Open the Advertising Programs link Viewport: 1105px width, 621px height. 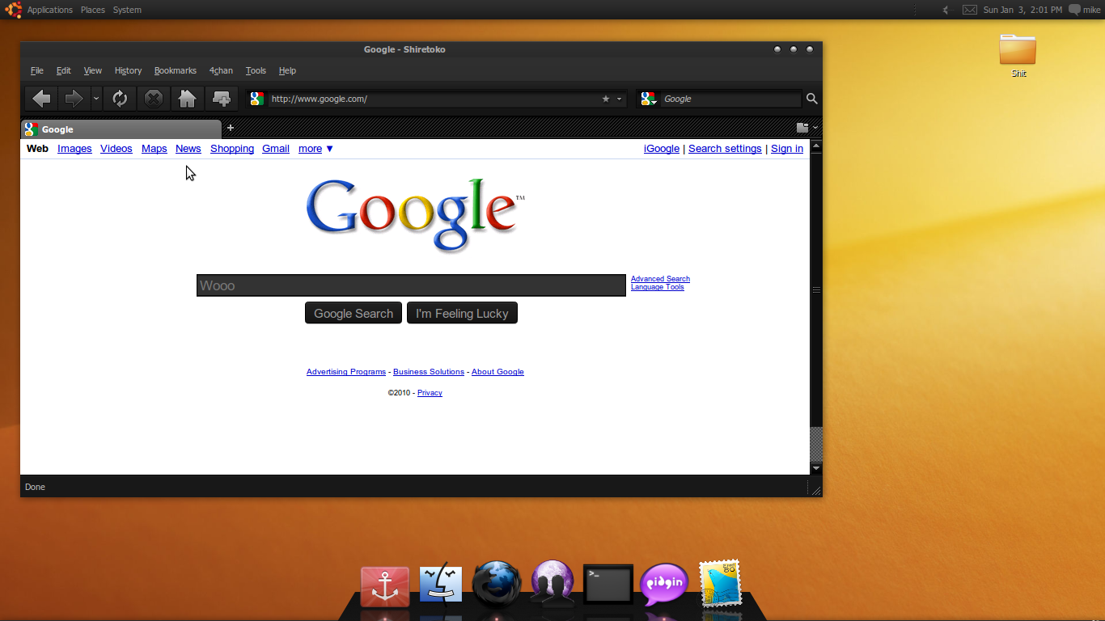346,372
